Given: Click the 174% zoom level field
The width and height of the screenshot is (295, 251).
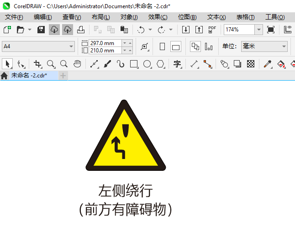Looking at the screenshot, I should coord(239,30).
